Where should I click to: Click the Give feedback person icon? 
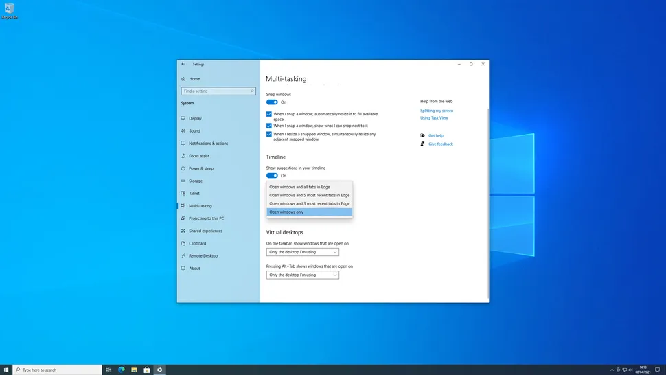click(x=423, y=144)
